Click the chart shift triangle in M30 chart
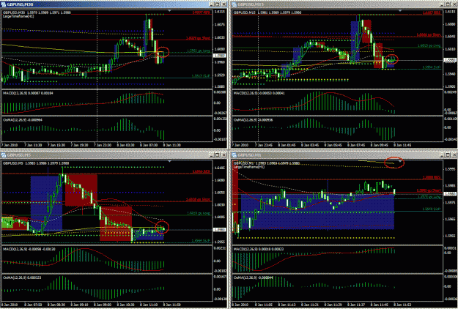This screenshot has height=309, width=458. tap(170, 11)
